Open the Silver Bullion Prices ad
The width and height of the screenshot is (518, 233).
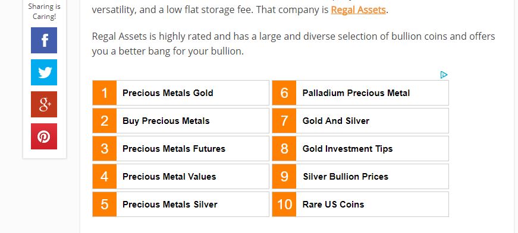point(360,176)
